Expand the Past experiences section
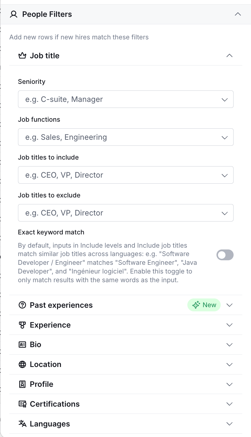This screenshot has height=437, width=251. pos(126,305)
